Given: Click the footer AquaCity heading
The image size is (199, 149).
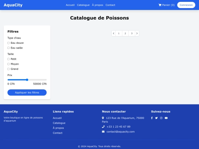Looking at the screenshot, I should [x=11, y=111].
